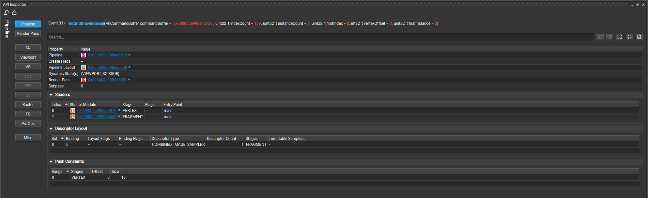648x198 pixels.
Task: Sort shaders by Index column header
Action: [x=59, y=105]
